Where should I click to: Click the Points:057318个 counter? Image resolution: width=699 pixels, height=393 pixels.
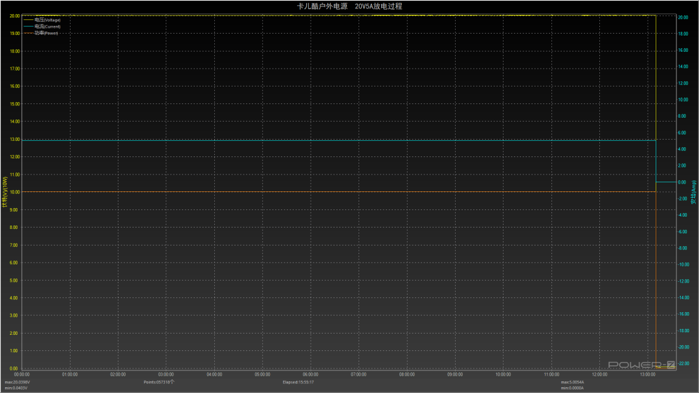[x=159, y=382]
